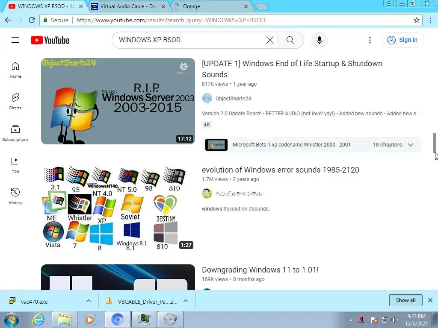Open Shorts in the sidebar
Viewport: 438px width, 328px height.
[15, 102]
